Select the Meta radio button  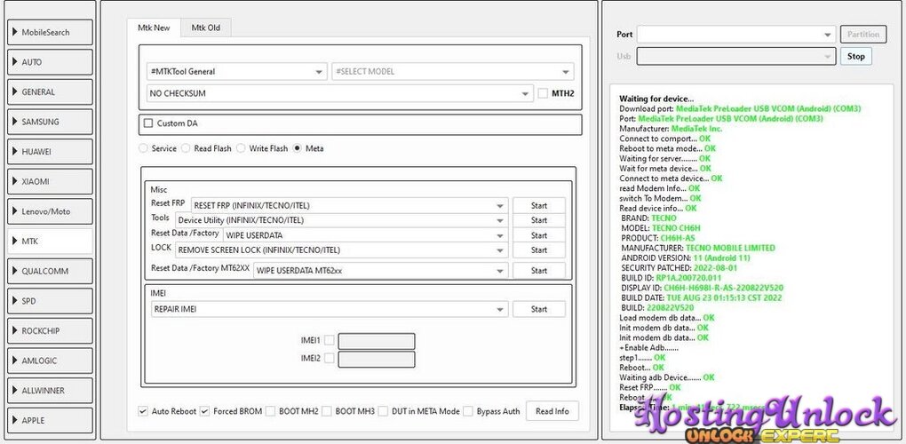297,148
